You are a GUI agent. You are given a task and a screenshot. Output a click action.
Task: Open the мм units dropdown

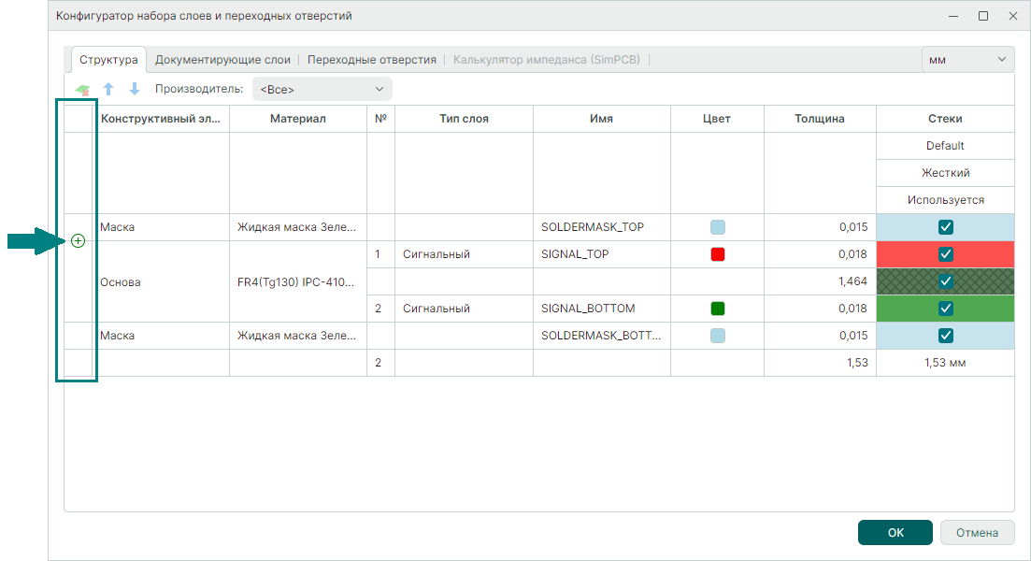point(967,59)
